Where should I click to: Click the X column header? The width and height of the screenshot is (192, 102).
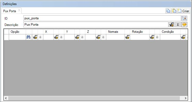[x=48, y=32]
